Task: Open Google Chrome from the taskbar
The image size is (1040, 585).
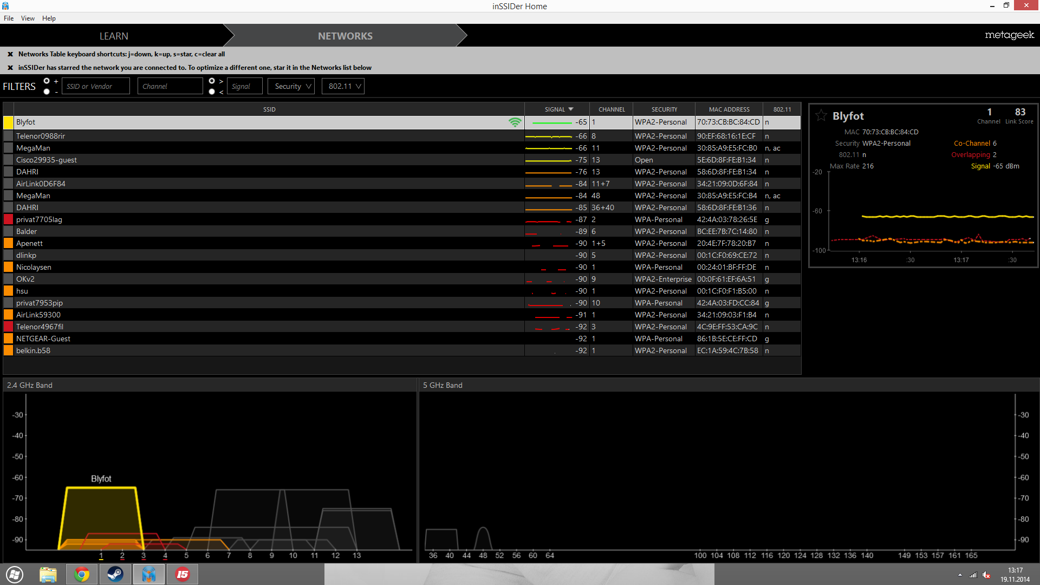Action: click(82, 574)
